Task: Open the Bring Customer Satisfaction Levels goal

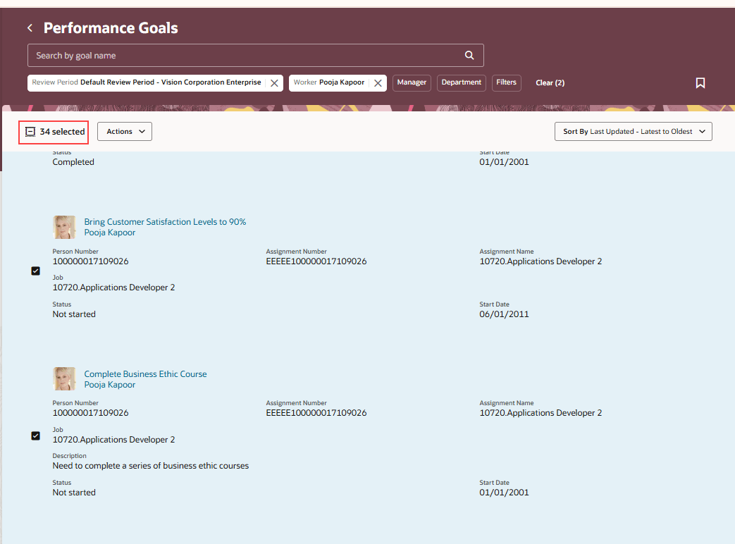Action: (165, 221)
